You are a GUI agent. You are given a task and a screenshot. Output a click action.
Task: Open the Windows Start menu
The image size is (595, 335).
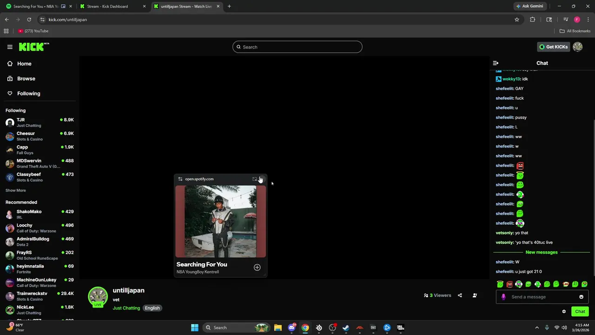pyautogui.click(x=195, y=328)
